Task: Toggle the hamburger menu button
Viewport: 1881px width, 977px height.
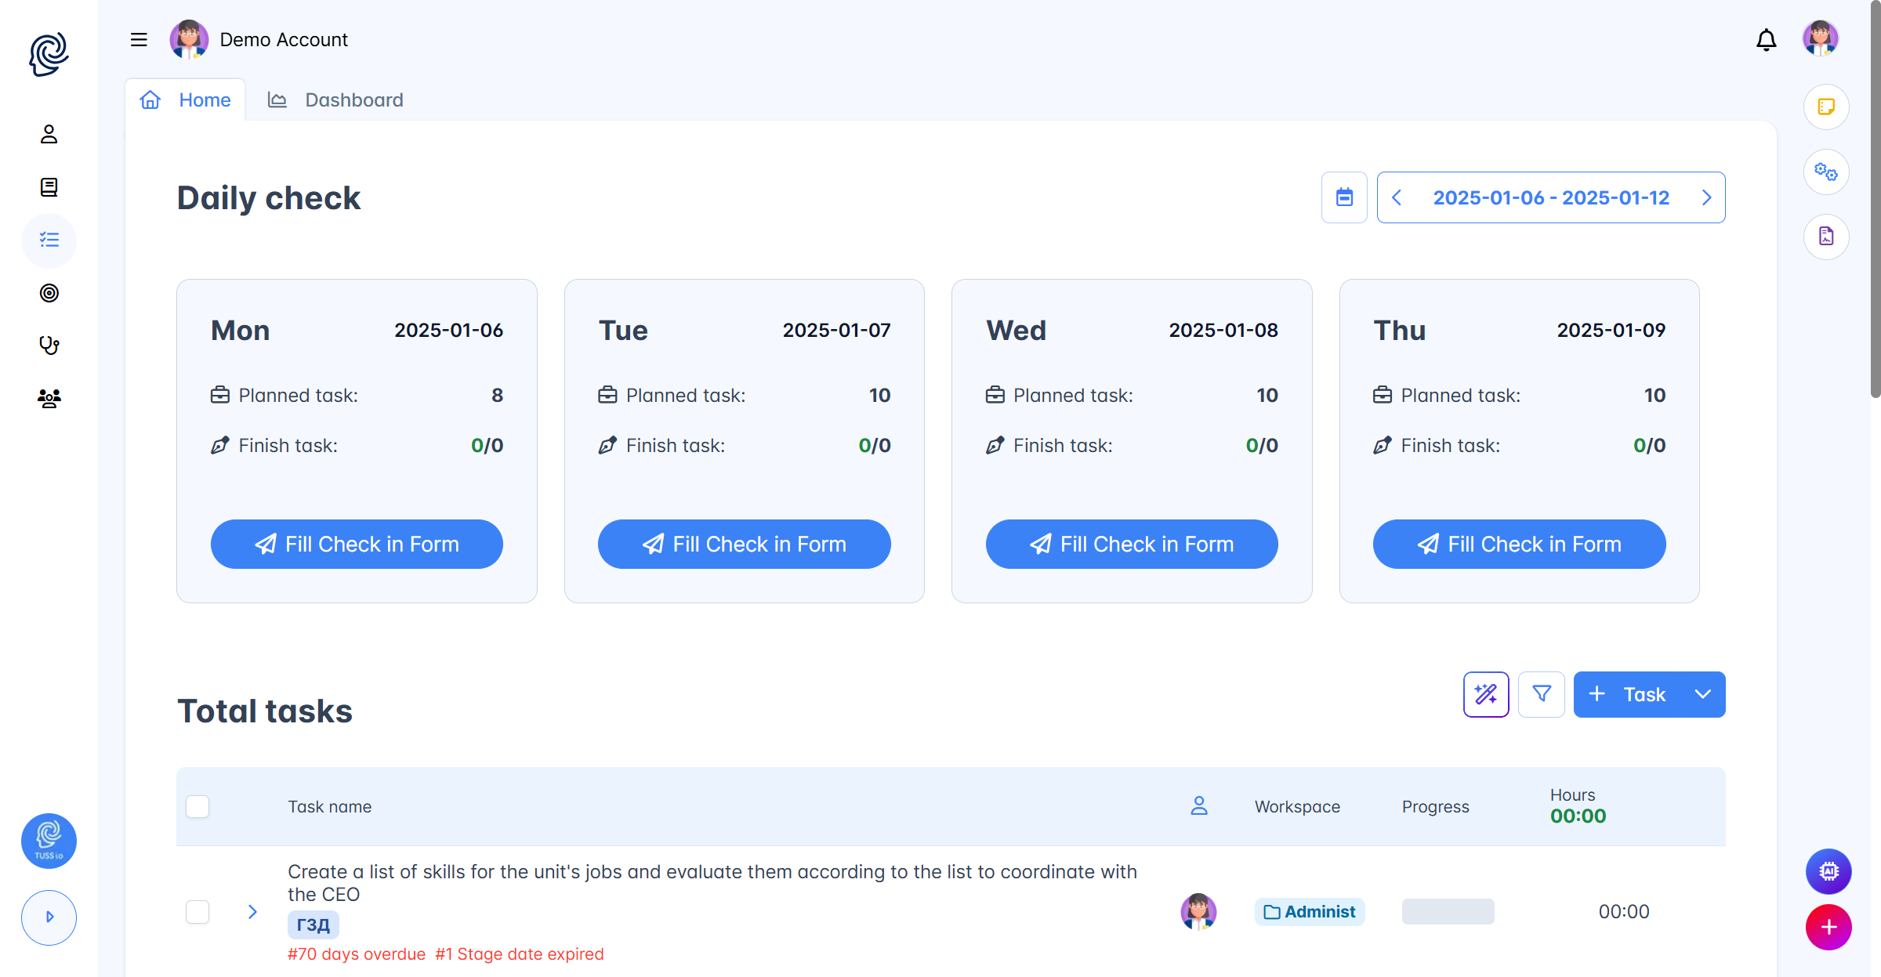Action: (x=139, y=40)
